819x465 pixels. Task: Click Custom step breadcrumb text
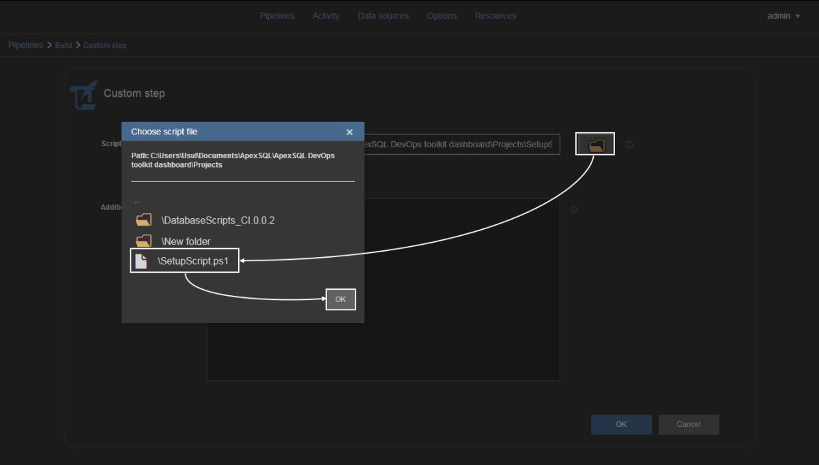pos(104,45)
